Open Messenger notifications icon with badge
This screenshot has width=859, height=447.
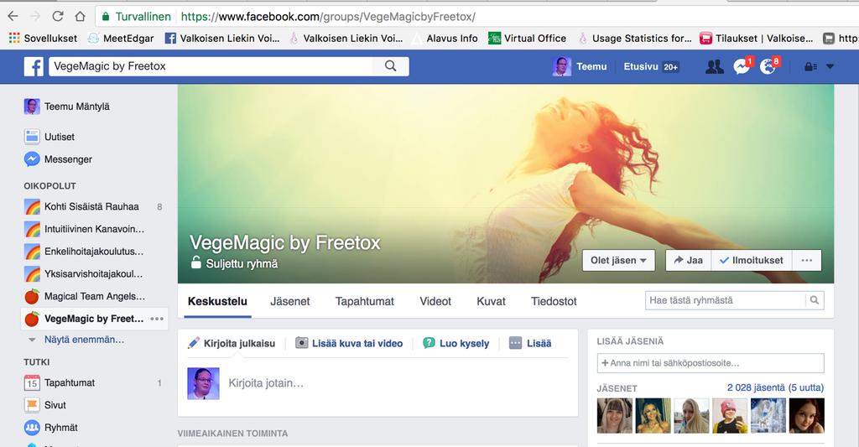coord(742,66)
